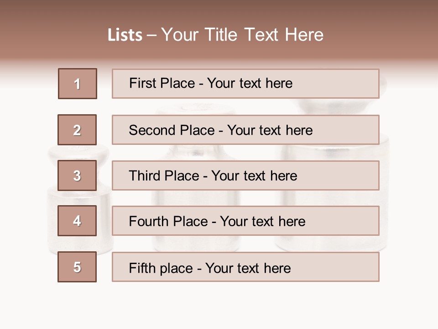Click empty slide area below fifth item

(x=219, y=306)
